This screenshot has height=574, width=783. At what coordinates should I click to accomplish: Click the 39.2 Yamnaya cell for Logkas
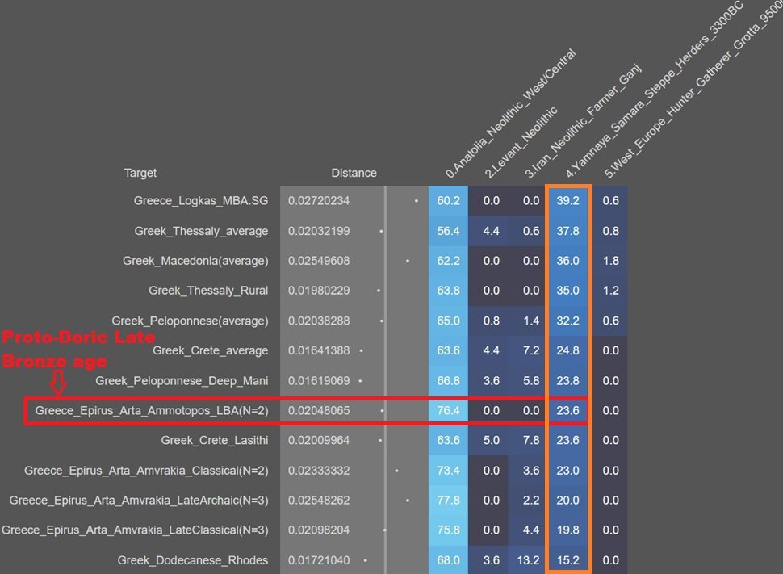point(567,201)
